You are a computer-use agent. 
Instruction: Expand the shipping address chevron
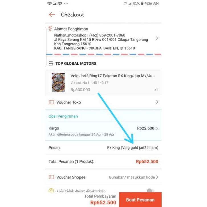157,38
